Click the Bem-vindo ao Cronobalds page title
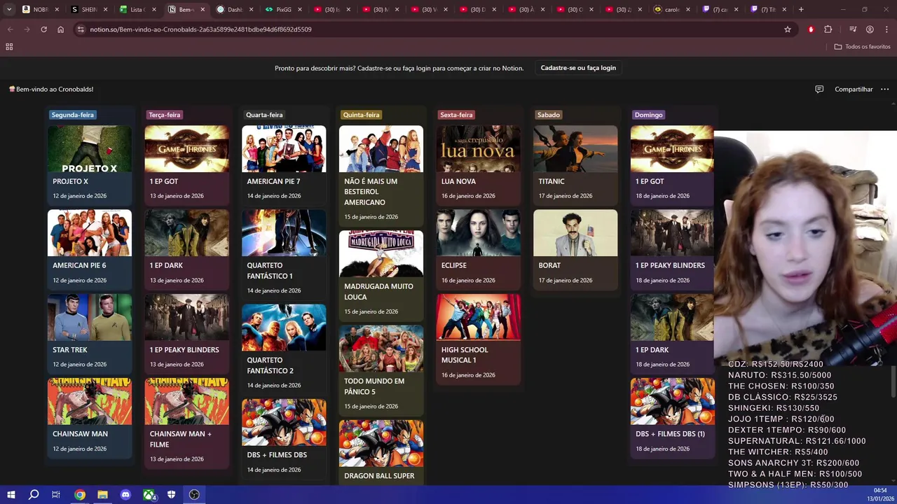This screenshot has height=504, width=897. (55, 90)
